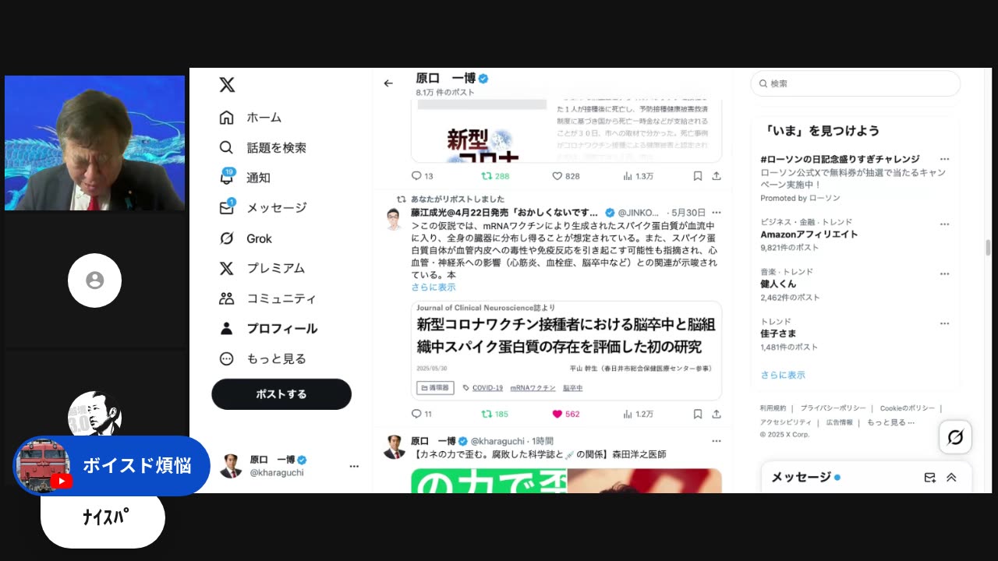Click the ポストする button
The height and width of the screenshot is (561, 998).
(281, 394)
